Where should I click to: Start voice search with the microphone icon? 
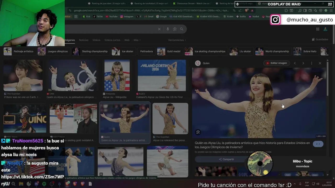tap(168, 29)
